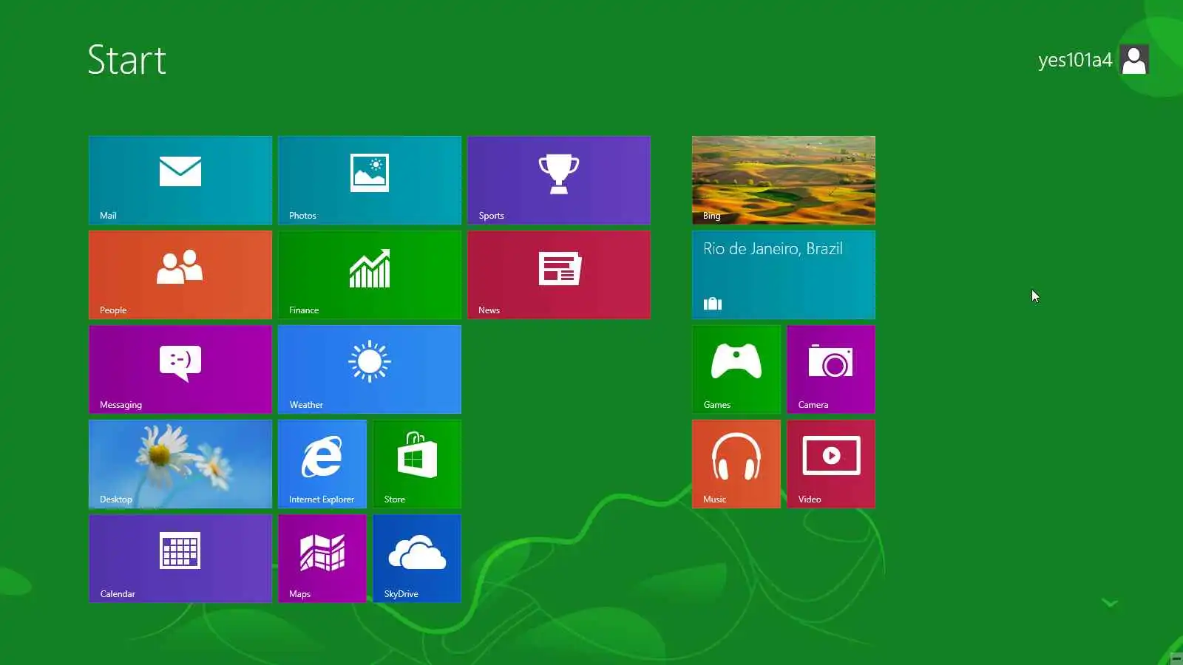Click the yes101a4 user name
The height and width of the screenshot is (665, 1183).
(1075, 60)
